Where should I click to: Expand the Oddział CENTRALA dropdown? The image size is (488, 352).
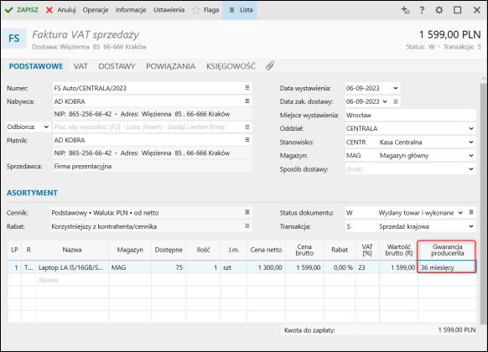pyautogui.click(x=471, y=128)
